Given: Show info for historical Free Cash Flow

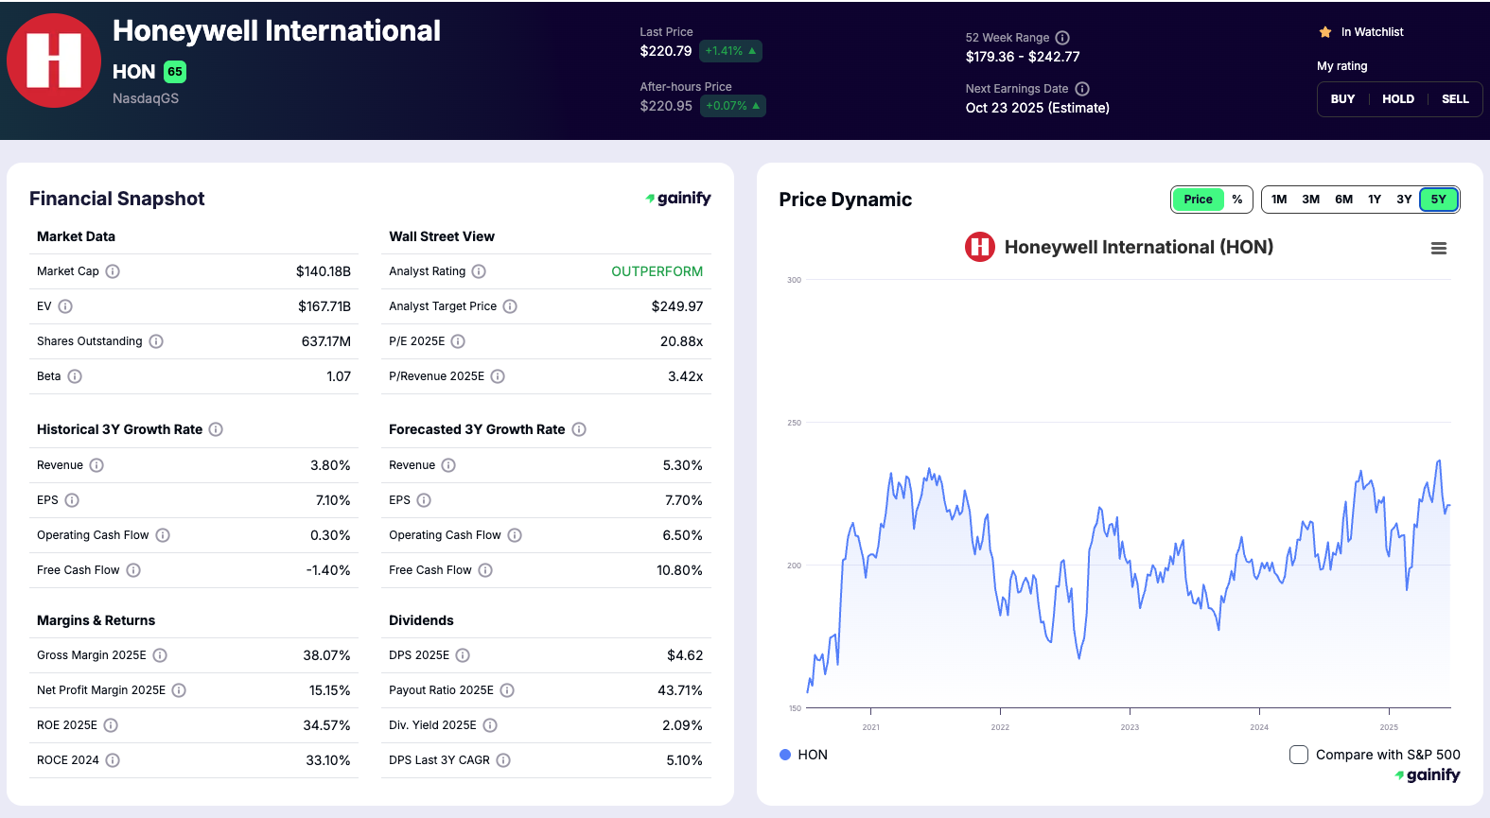Looking at the screenshot, I should [x=133, y=570].
